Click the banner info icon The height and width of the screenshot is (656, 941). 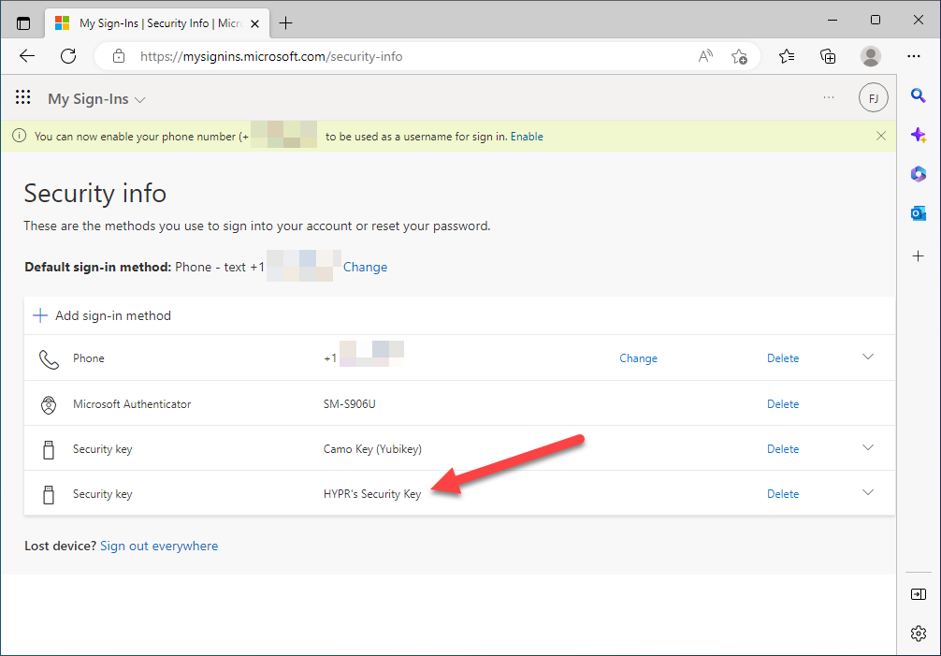20,136
